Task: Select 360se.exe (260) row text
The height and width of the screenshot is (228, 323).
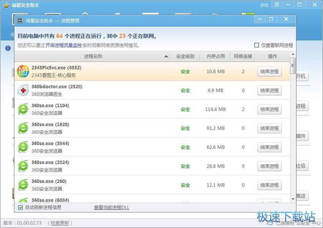Action: pyautogui.click(x=49, y=181)
